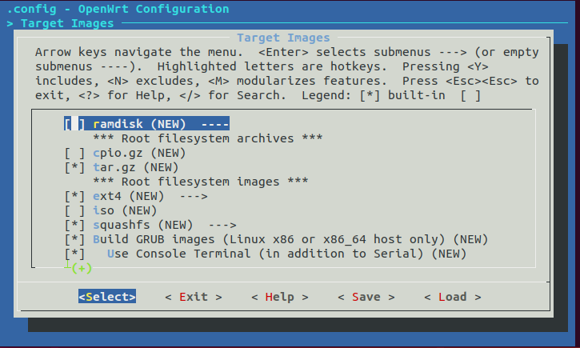
Task: Uncheck Build GRUB images checkbox
Action: pos(74,240)
